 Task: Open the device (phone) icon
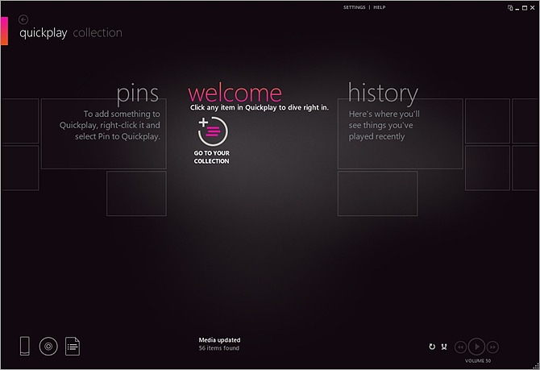tap(25, 346)
